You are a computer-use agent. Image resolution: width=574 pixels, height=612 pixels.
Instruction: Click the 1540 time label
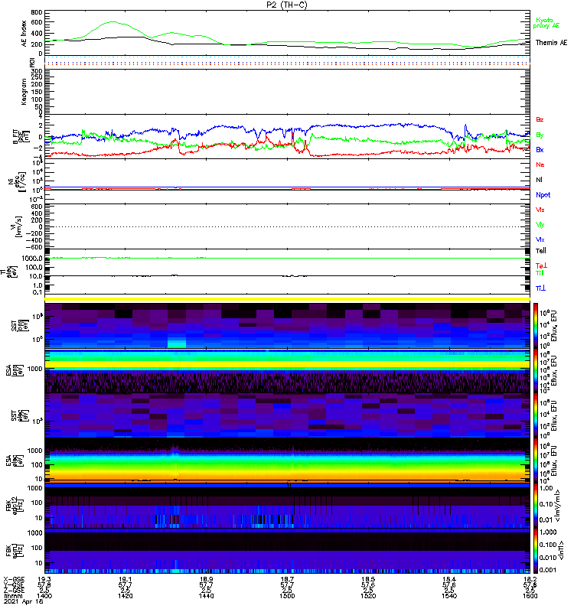click(449, 596)
